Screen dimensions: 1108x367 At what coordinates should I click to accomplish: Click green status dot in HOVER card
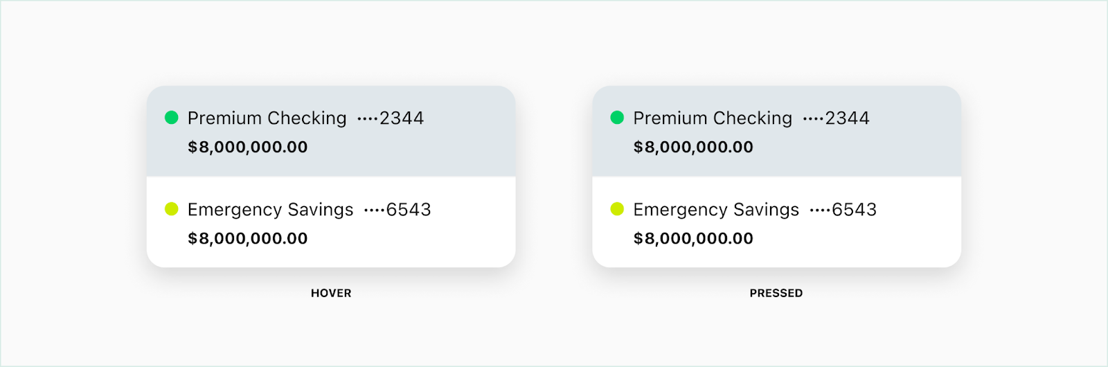tap(172, 118)
